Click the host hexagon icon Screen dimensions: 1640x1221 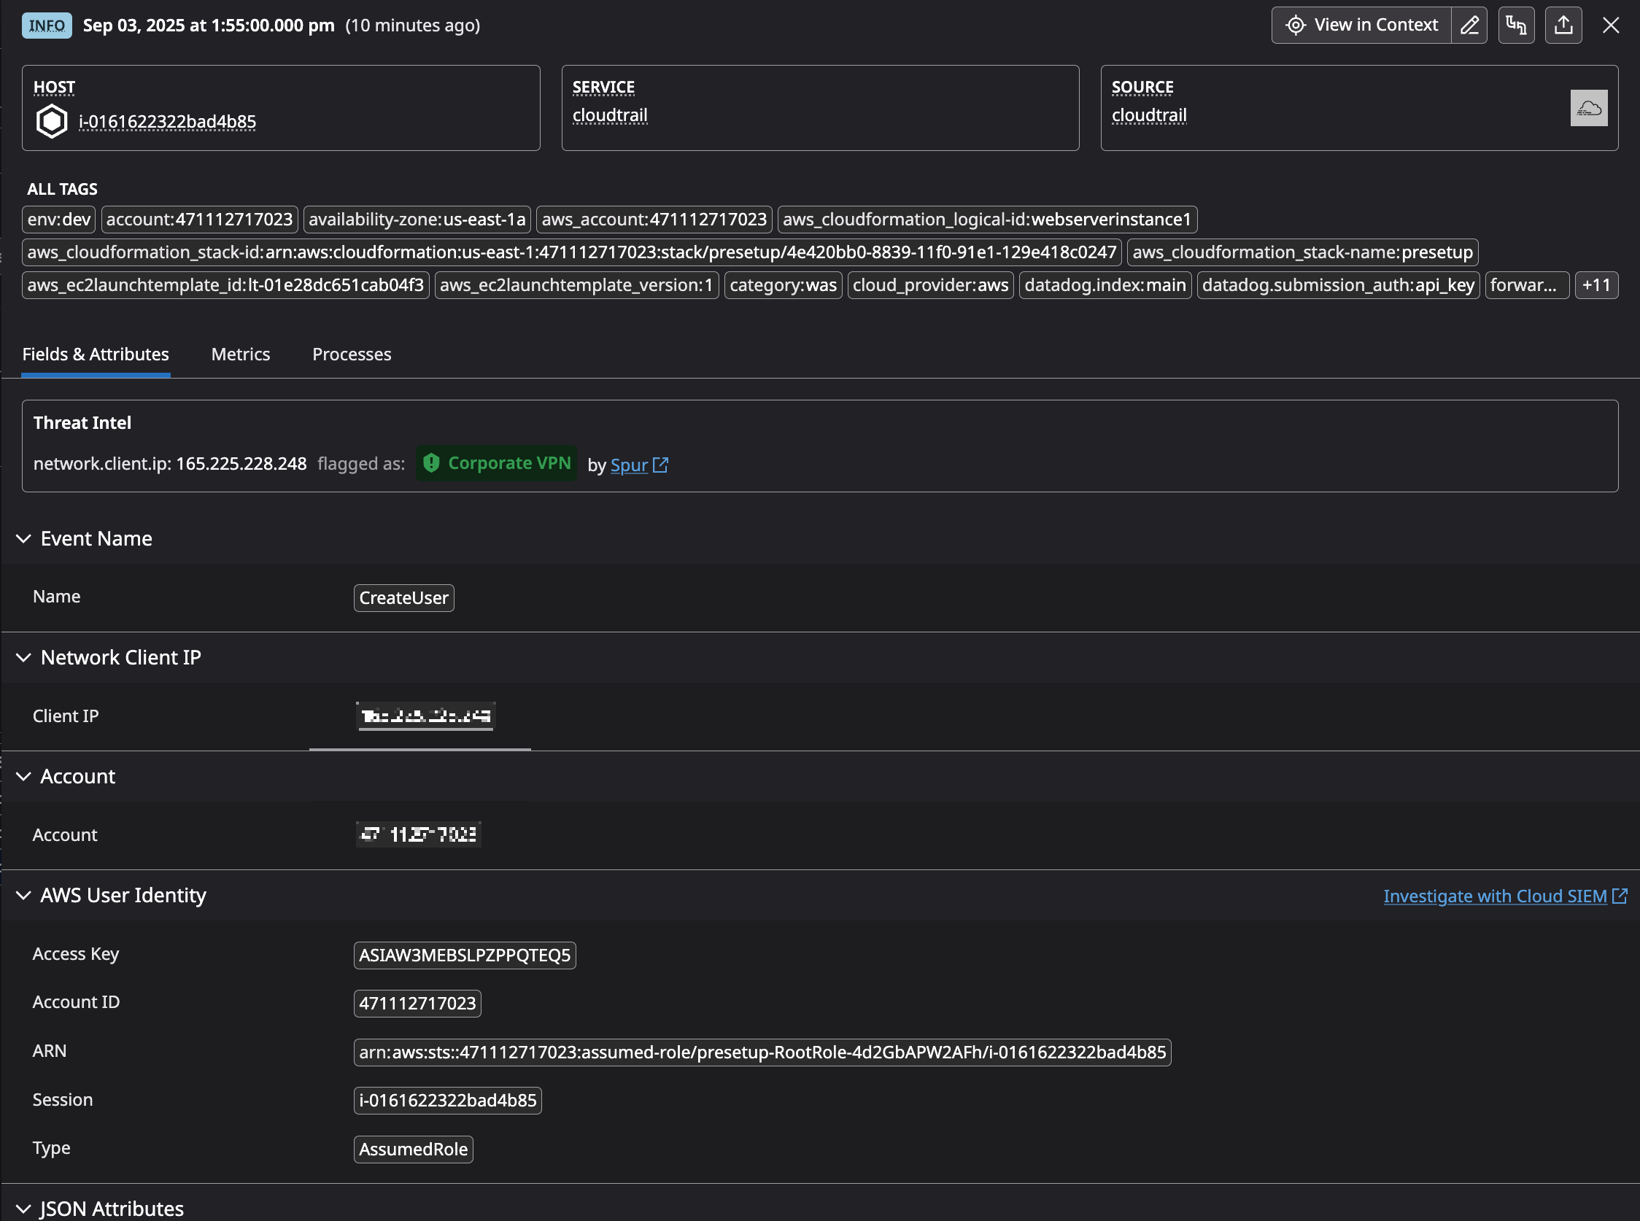(52, 121)
